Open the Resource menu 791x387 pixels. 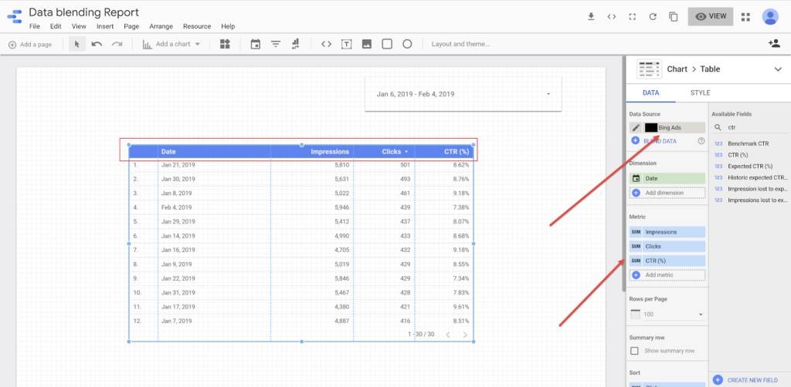point(197,26)
